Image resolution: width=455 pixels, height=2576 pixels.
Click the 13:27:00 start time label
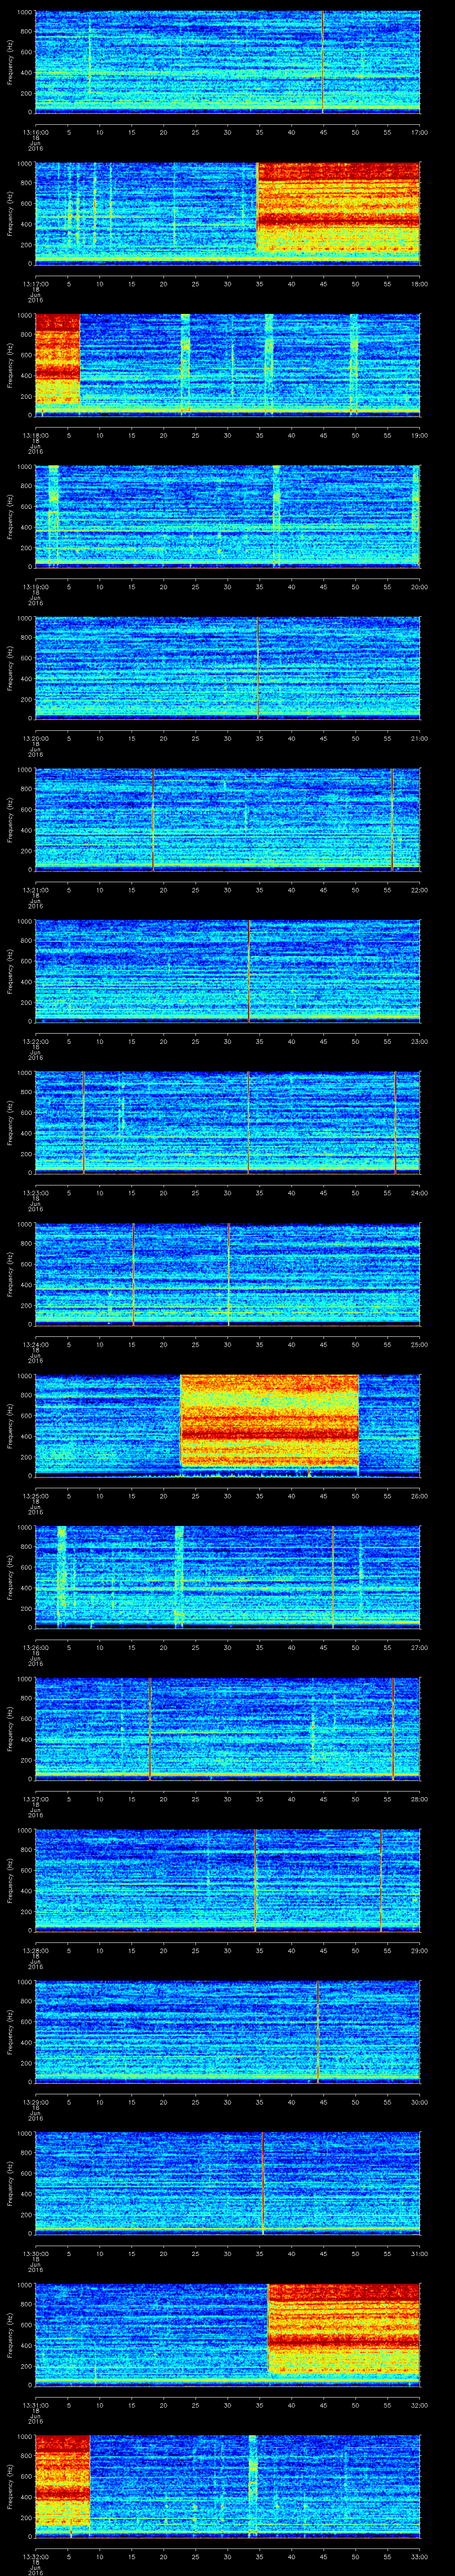click(x=36, y=1798)
